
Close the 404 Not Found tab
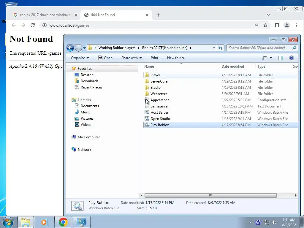147,15
